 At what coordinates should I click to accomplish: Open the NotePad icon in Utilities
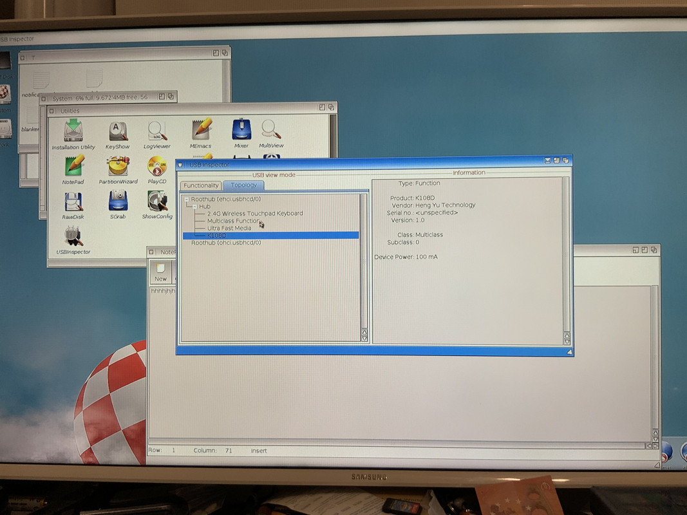click(73, 170)
